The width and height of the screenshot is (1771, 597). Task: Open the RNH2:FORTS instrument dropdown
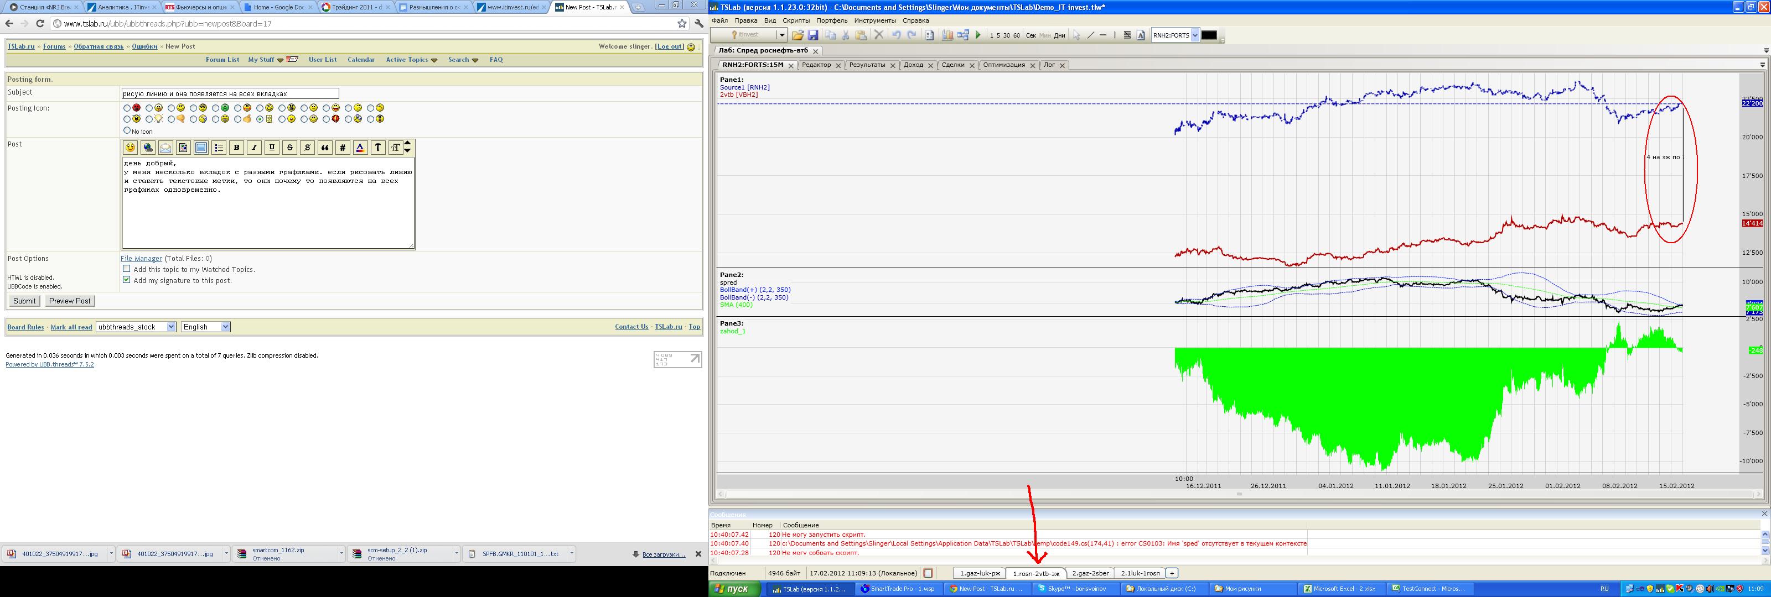pos(1195,35)
